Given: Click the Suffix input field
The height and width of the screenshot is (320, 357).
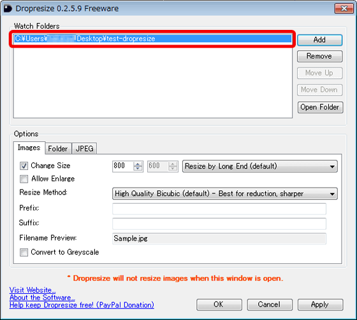Looking at the screenshot, I should click(219, 224).
